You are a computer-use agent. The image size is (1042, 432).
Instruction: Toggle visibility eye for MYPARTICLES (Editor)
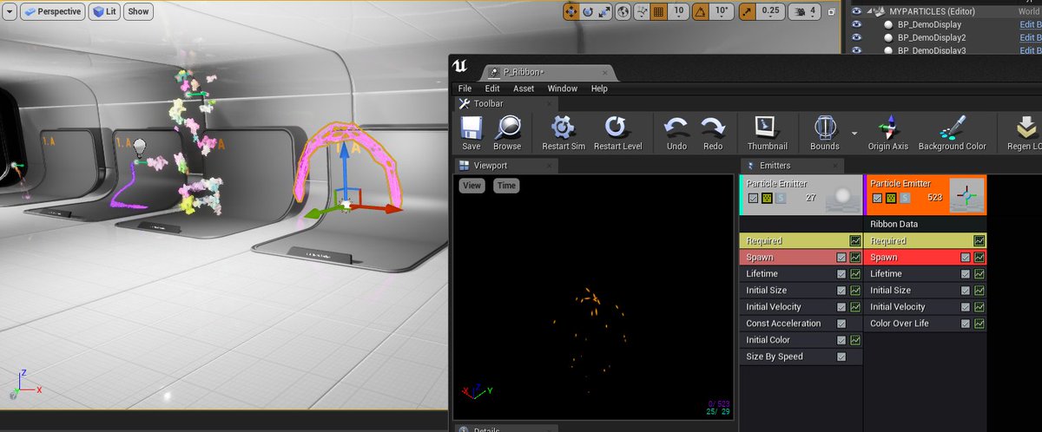[856, 11]
